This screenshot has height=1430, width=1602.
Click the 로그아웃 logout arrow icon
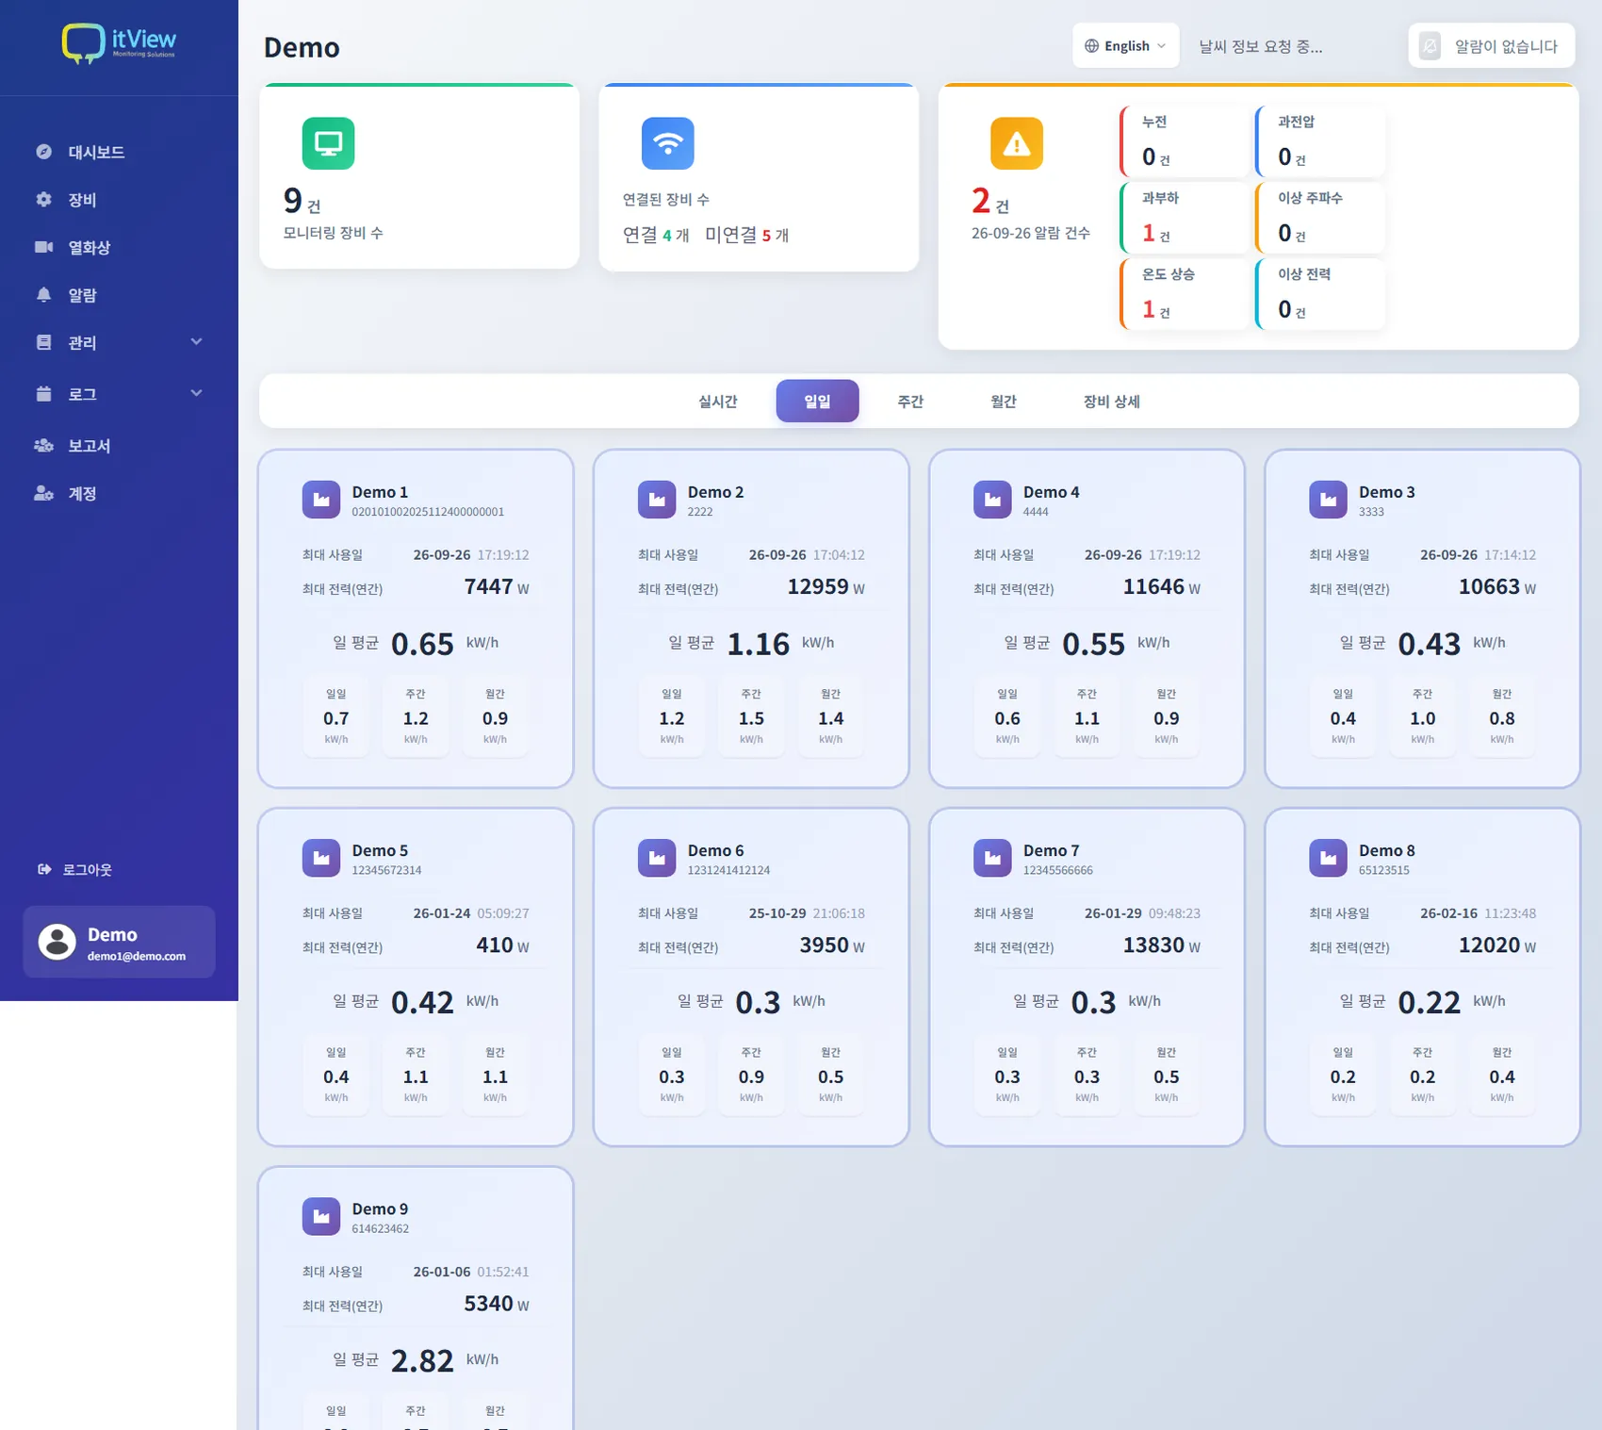44,869
